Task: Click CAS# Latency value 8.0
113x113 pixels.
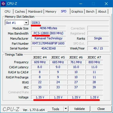Action: (x=40, y=67)
